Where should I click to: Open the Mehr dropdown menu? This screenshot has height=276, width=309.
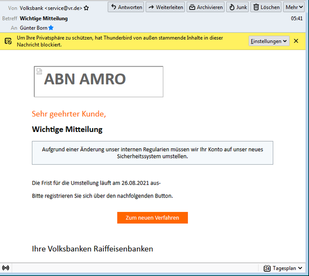[x=294, y=7]
